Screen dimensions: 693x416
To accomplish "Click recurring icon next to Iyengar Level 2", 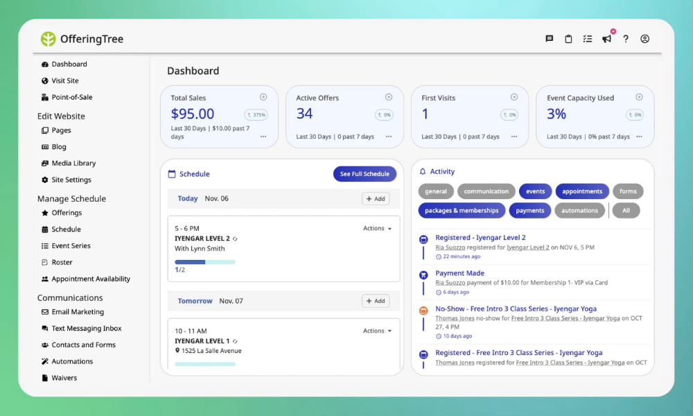I will (x=235, y=239).
